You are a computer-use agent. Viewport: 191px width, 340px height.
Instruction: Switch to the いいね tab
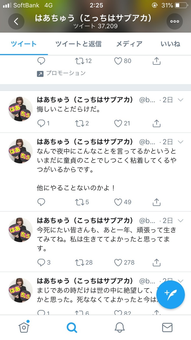click(x=170, y=44)
